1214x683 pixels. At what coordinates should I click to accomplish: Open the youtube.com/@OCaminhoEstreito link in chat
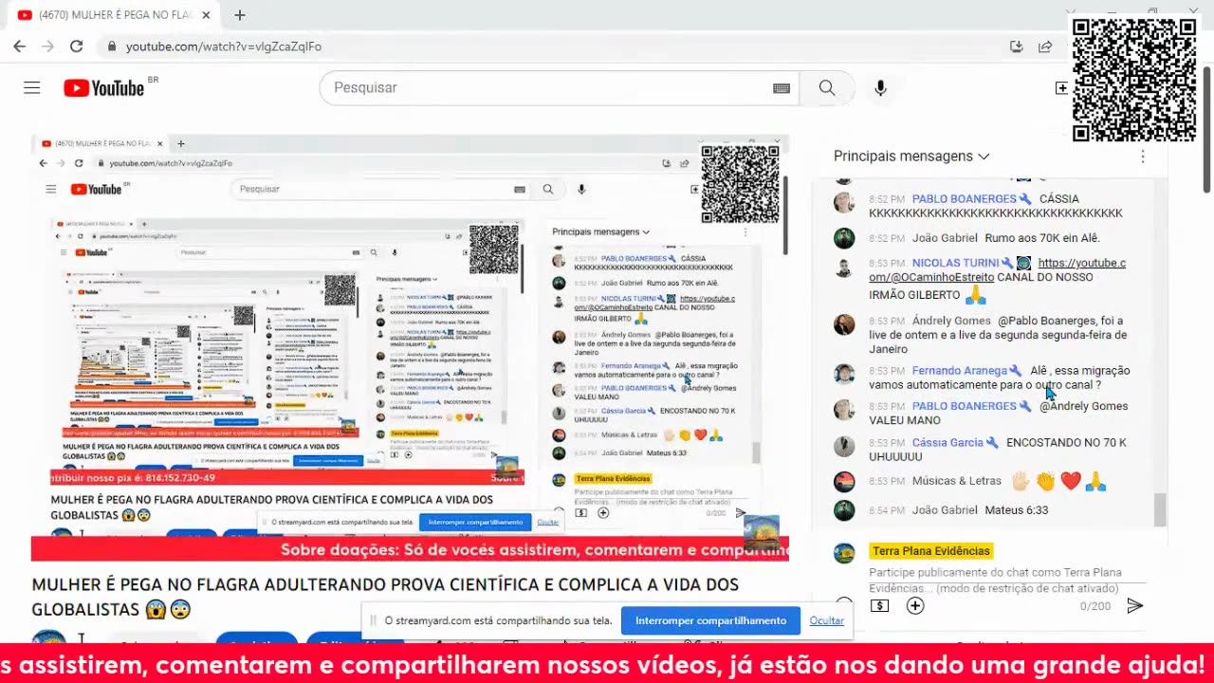tap(998, 270)
